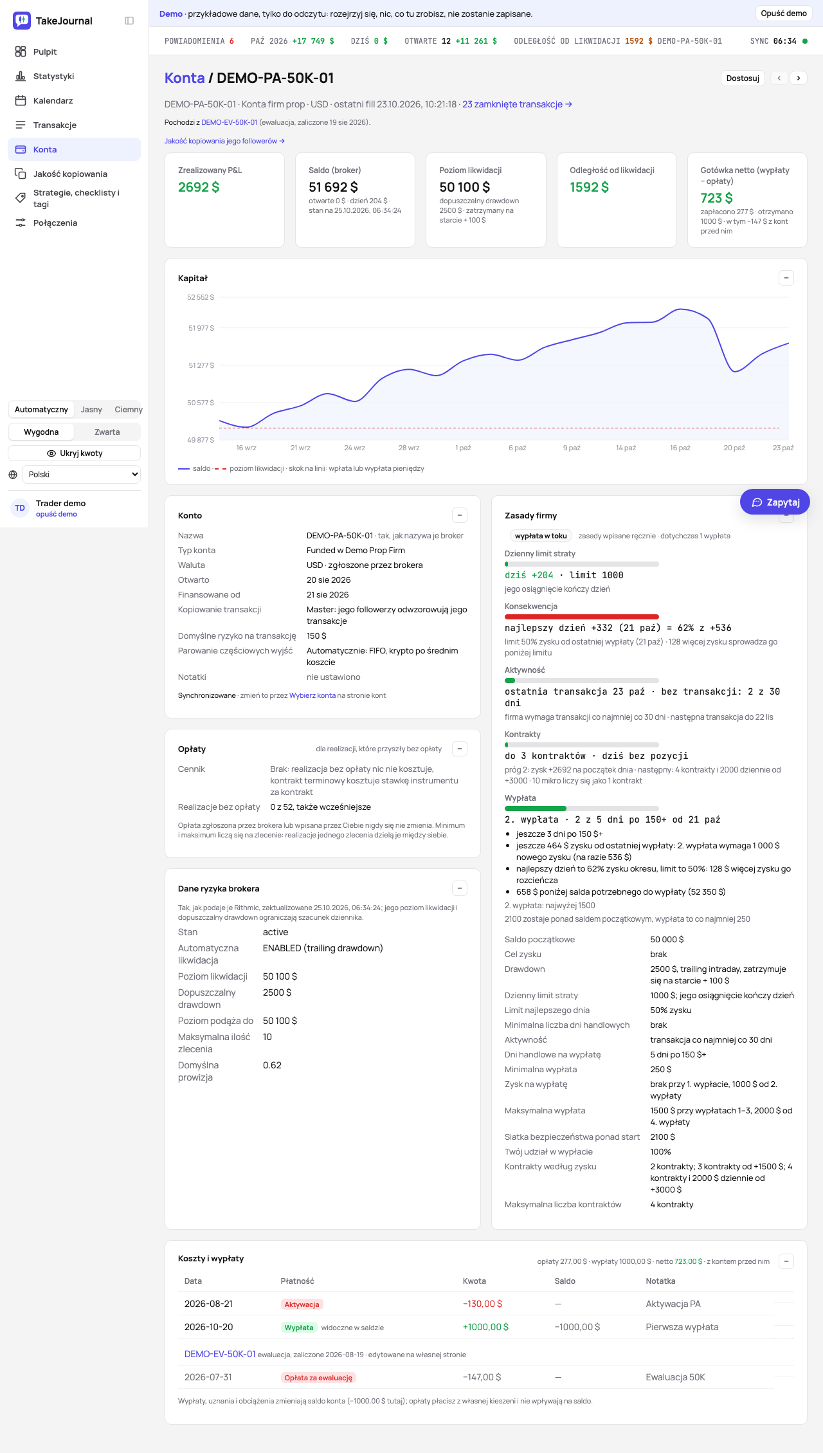Open the Polski language dropdown
This screenshot has height=1453, width=823.
tap(82, 475)
